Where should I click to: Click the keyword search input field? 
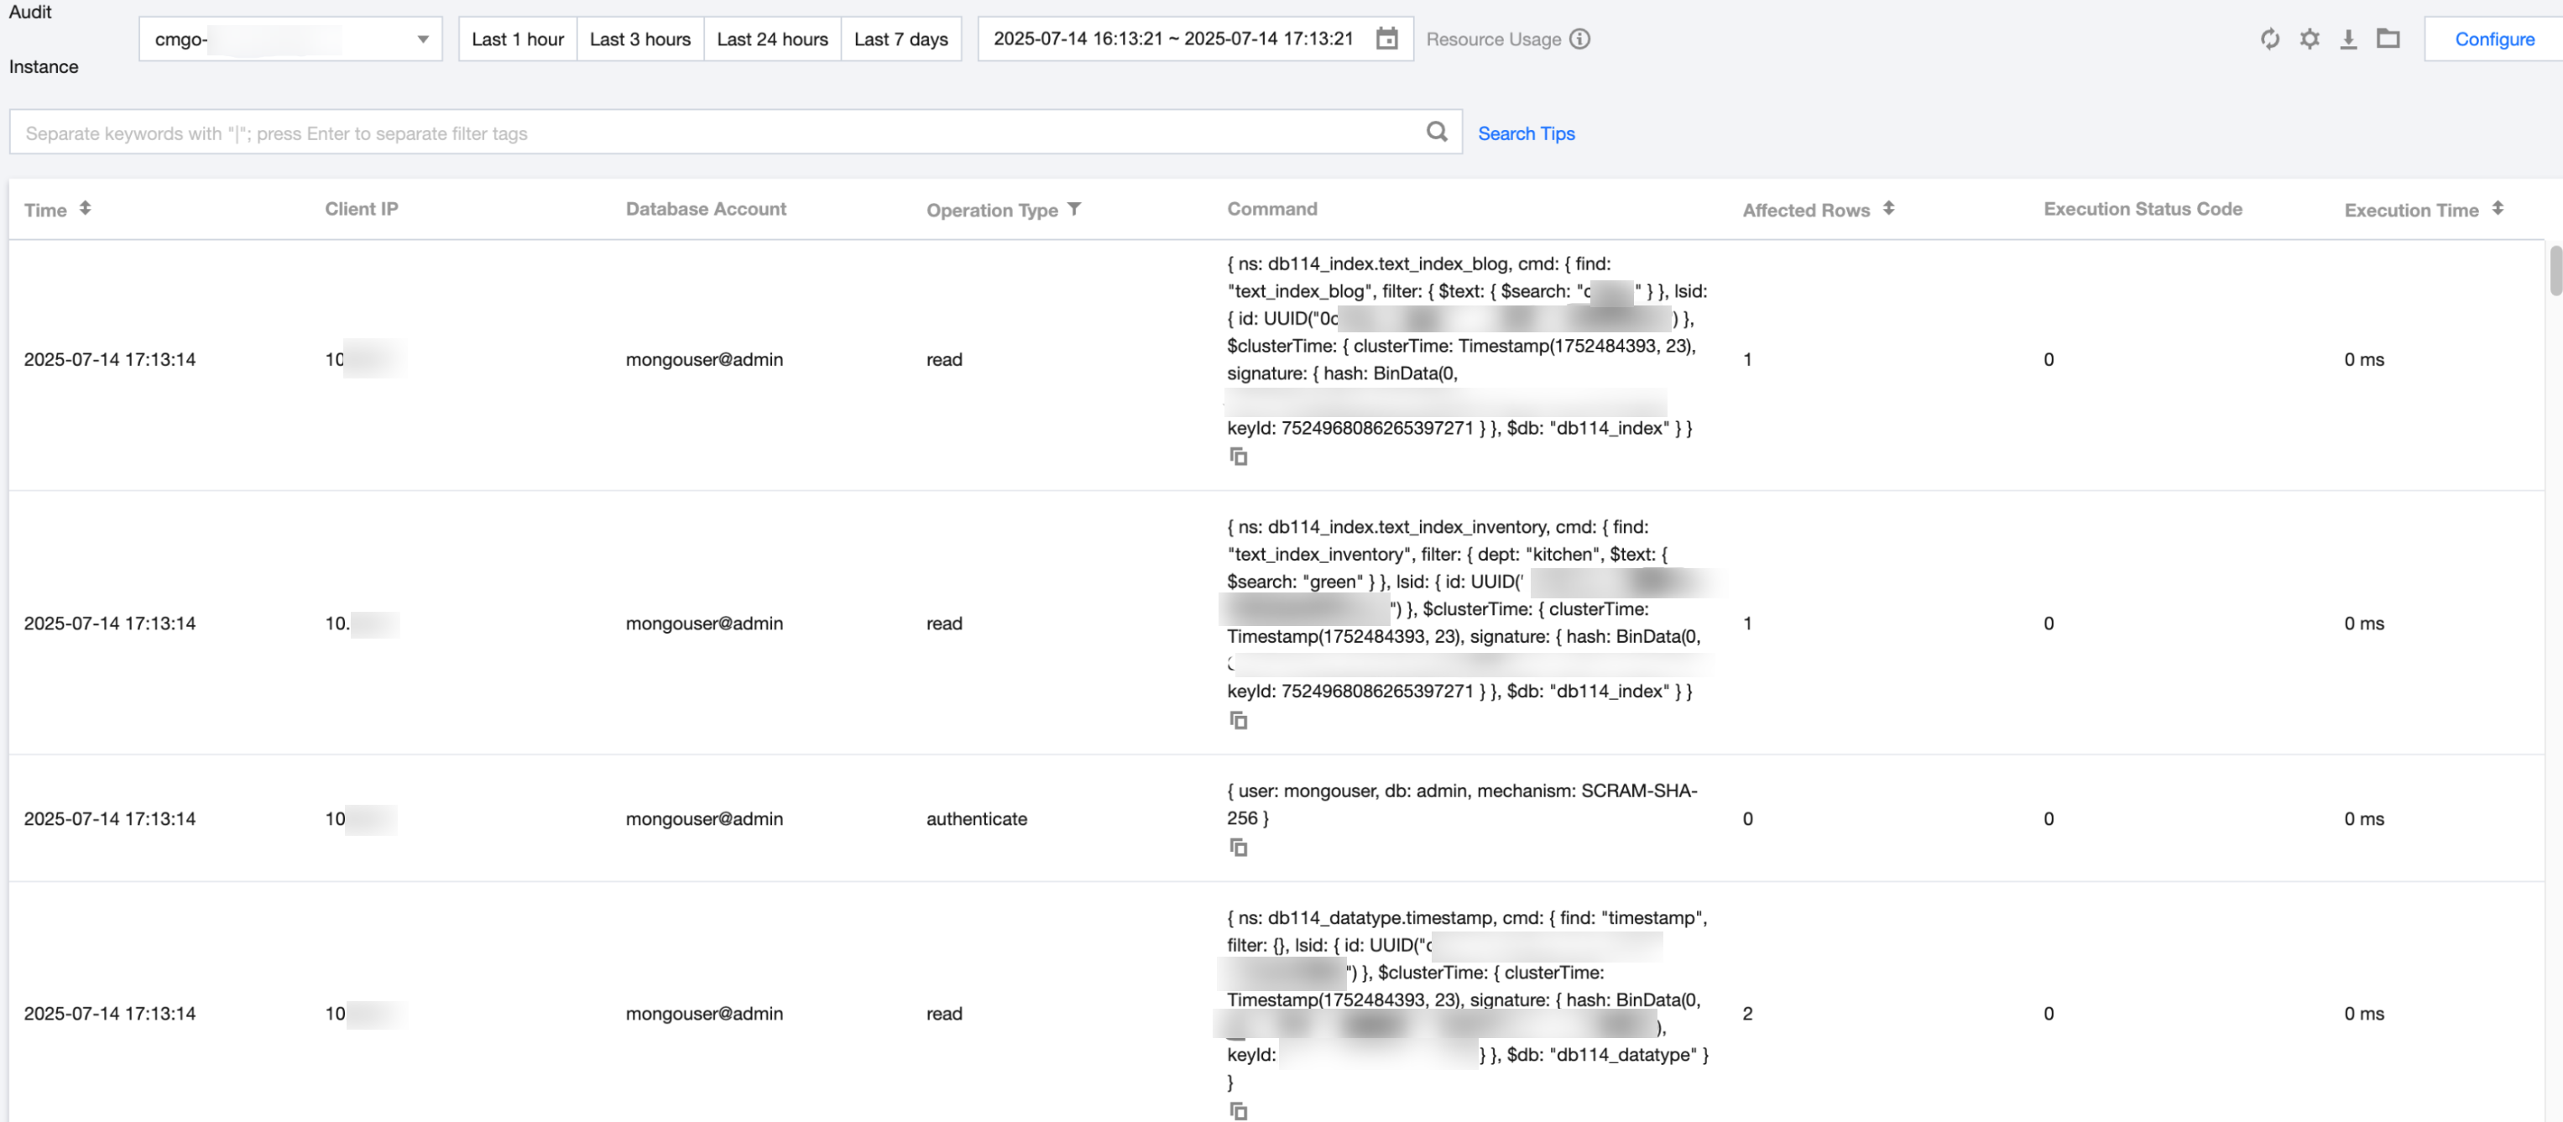[717, 133]
